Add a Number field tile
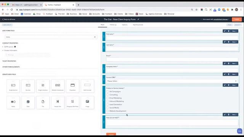 28,86
